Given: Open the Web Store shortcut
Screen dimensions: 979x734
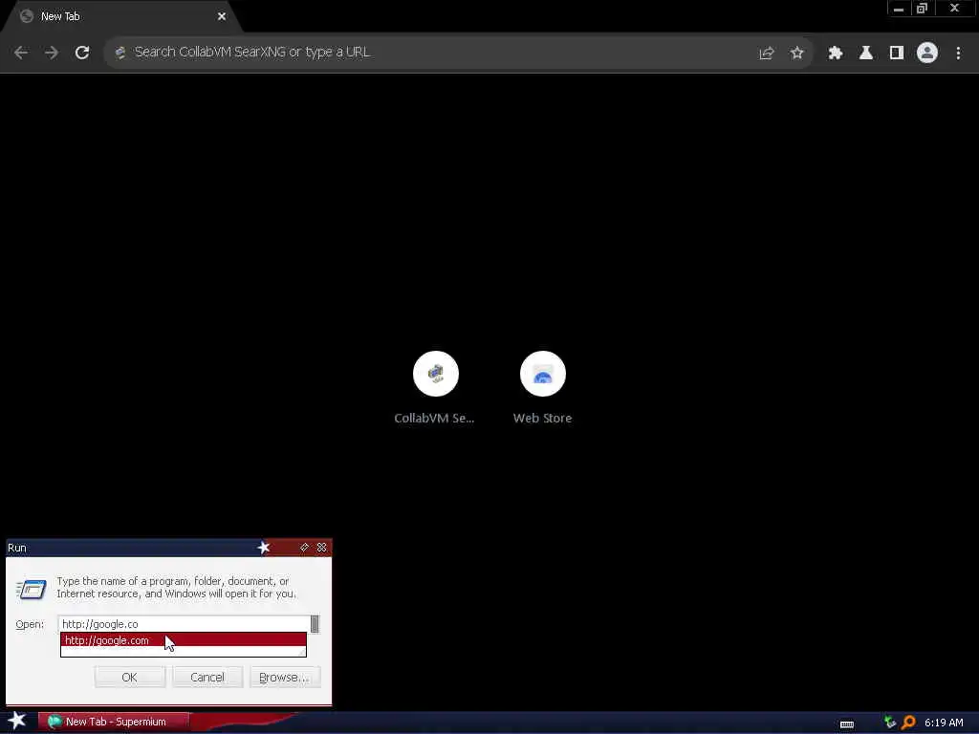Looking at the screenshot, I should click(x=543, y=388).
